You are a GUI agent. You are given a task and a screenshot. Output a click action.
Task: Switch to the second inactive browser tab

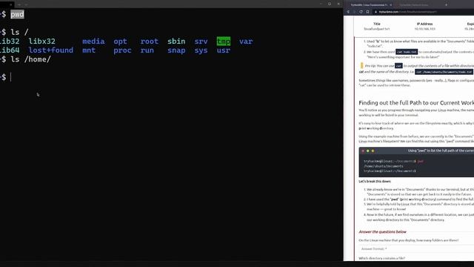[x=414, y=5]
